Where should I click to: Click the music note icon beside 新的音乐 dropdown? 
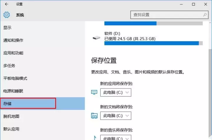(95, 138)
